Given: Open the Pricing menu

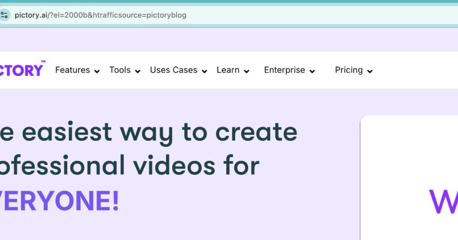Looking at the screenshot, I should pos(349,70).
